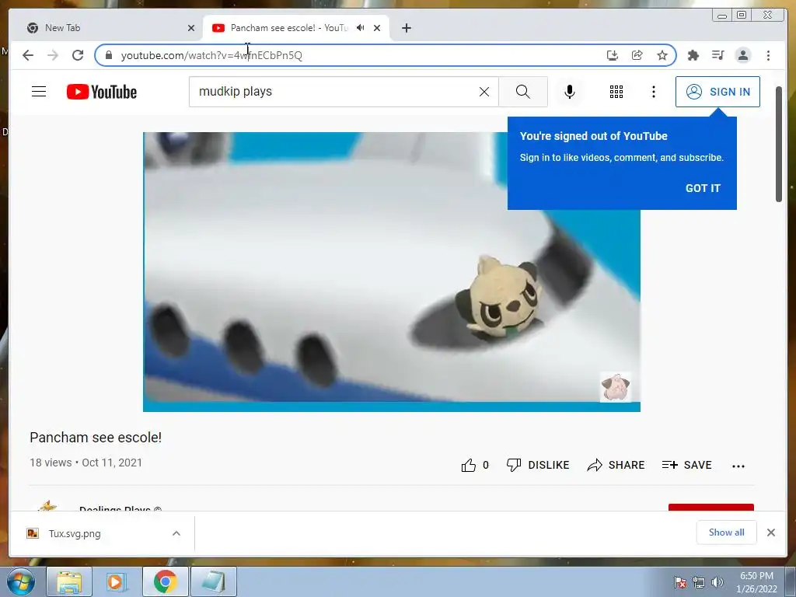Viewport: 796px width, 597px height.
Task: Expand options for Tux.svg.png download
Action: (x=176, y=533)
